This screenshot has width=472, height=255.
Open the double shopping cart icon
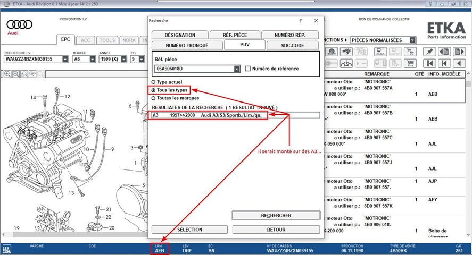click(410, 52)
